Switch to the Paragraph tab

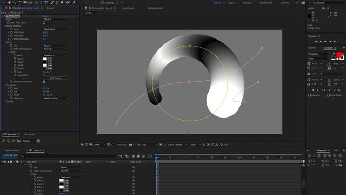[x=322, y=150]
